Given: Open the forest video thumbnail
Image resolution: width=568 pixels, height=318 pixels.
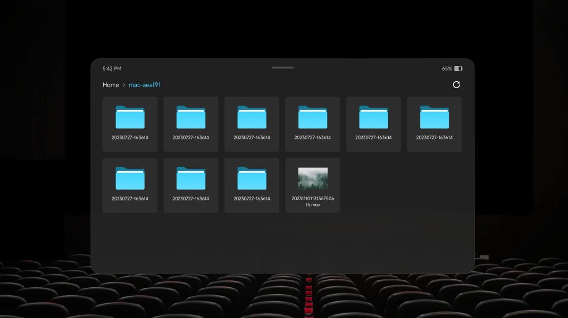Looking at the screenshot, I should coord(313,178).
